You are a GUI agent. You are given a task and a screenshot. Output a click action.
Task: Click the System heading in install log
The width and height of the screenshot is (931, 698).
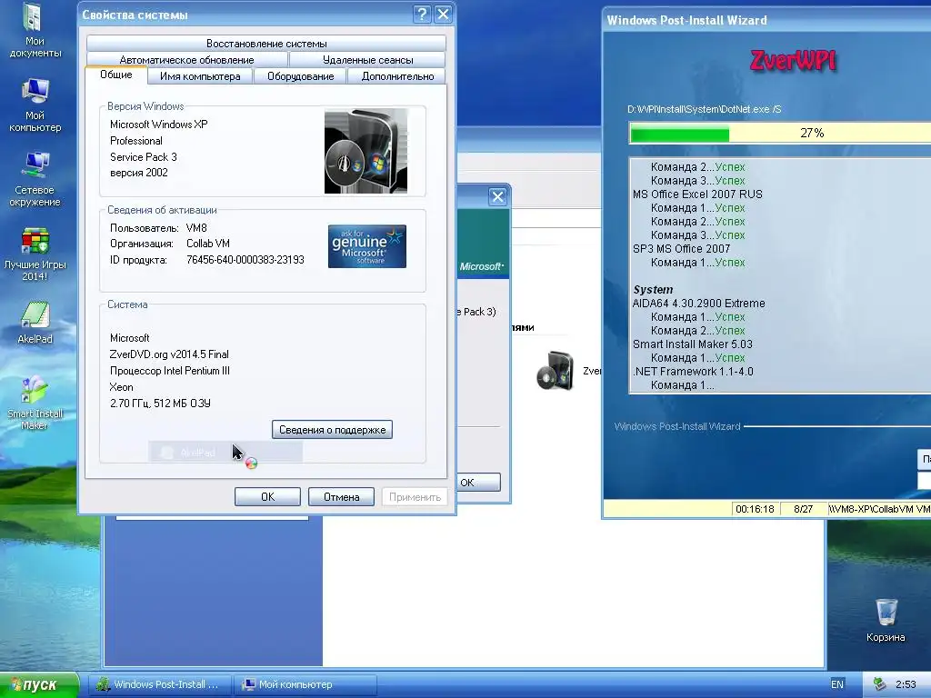coord(653,290)
